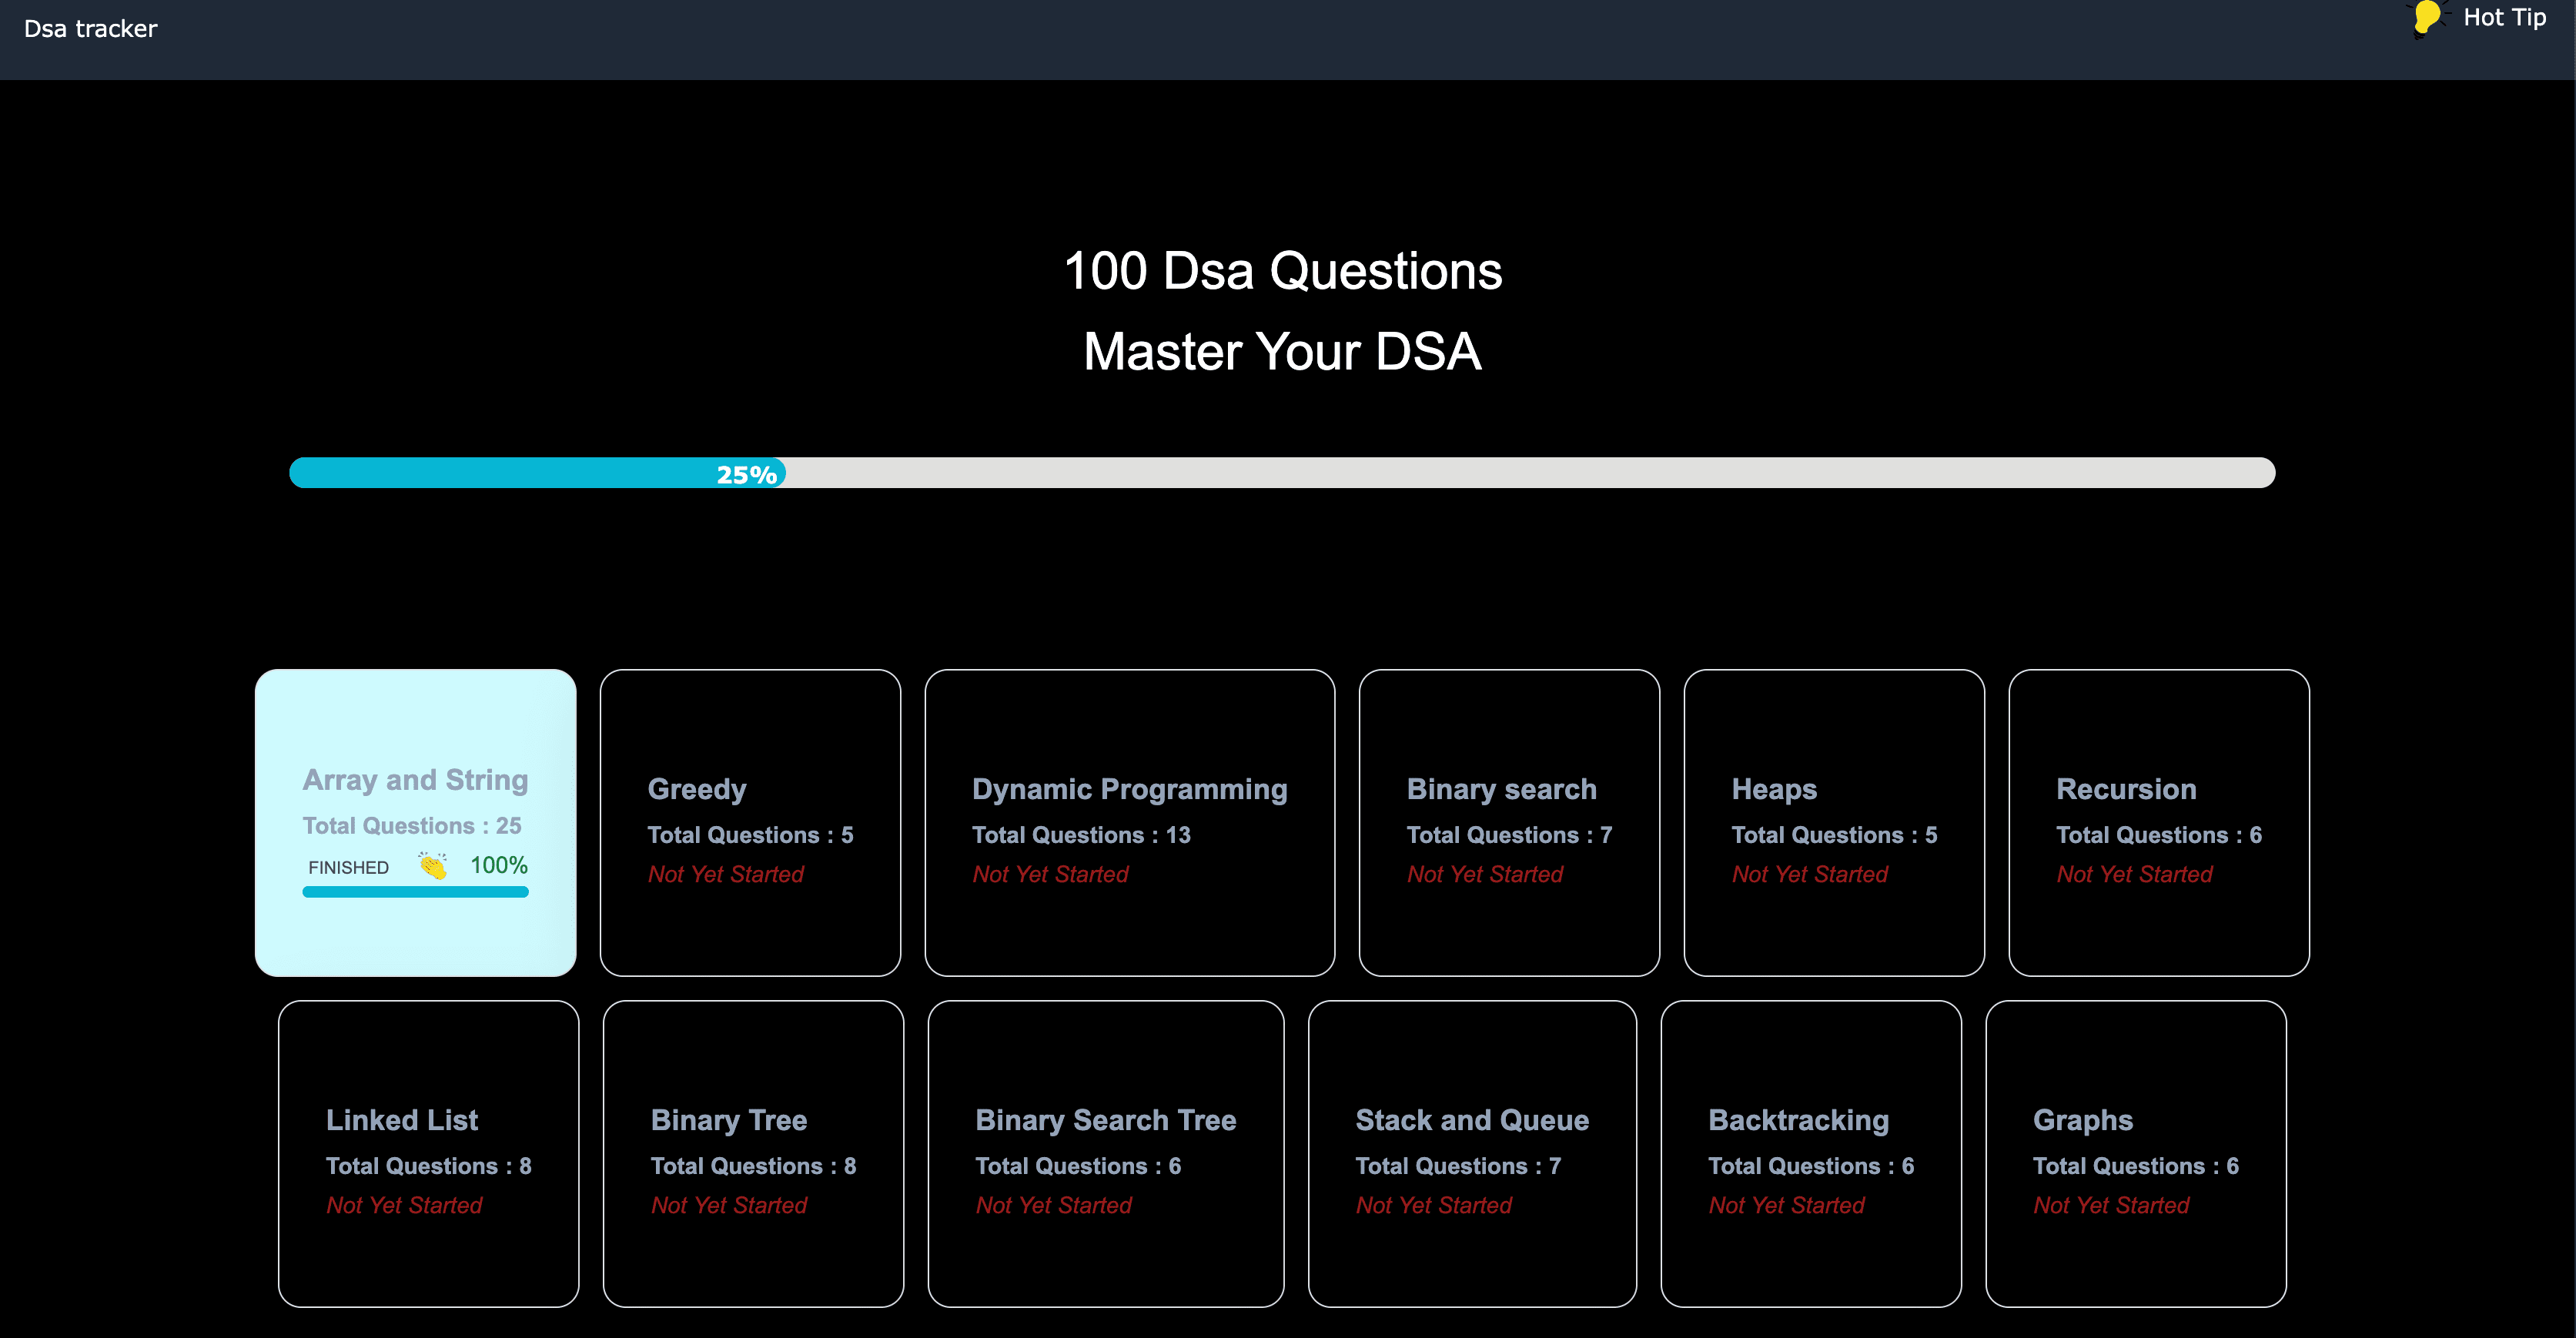Open the Recursion topic card
2576x1338 pixels.
(x=2158, y=823)
